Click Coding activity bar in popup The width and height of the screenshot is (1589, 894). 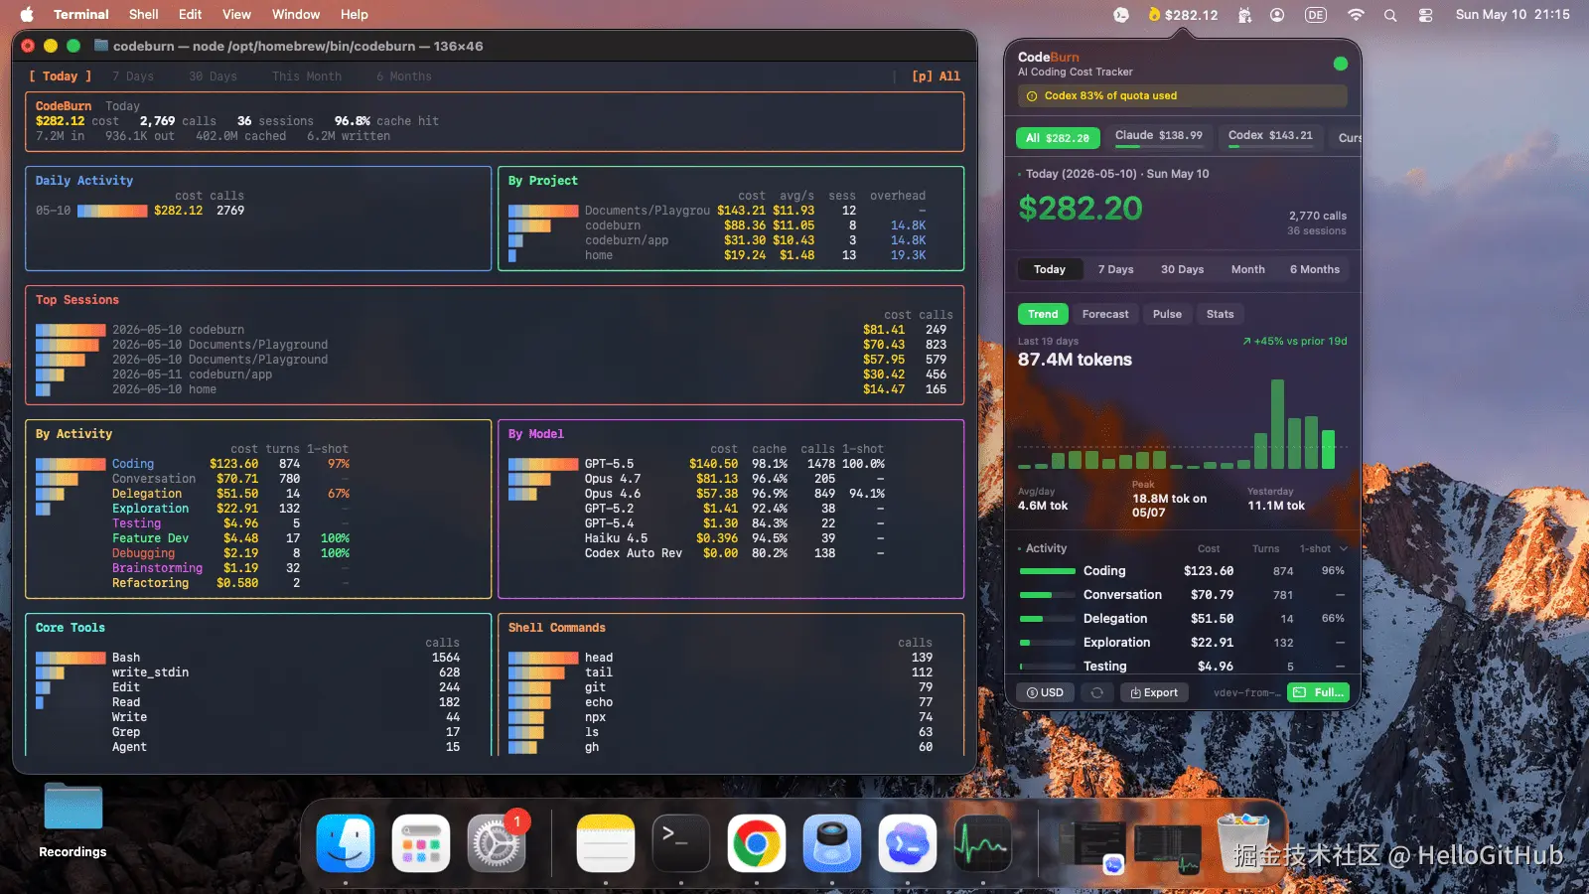click(x=1048, y=571)
